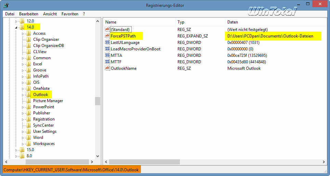This screenshot has width=330, height=176.
Task: Click the LastUILanguage DWORD icon
Action: coord(107,42)
